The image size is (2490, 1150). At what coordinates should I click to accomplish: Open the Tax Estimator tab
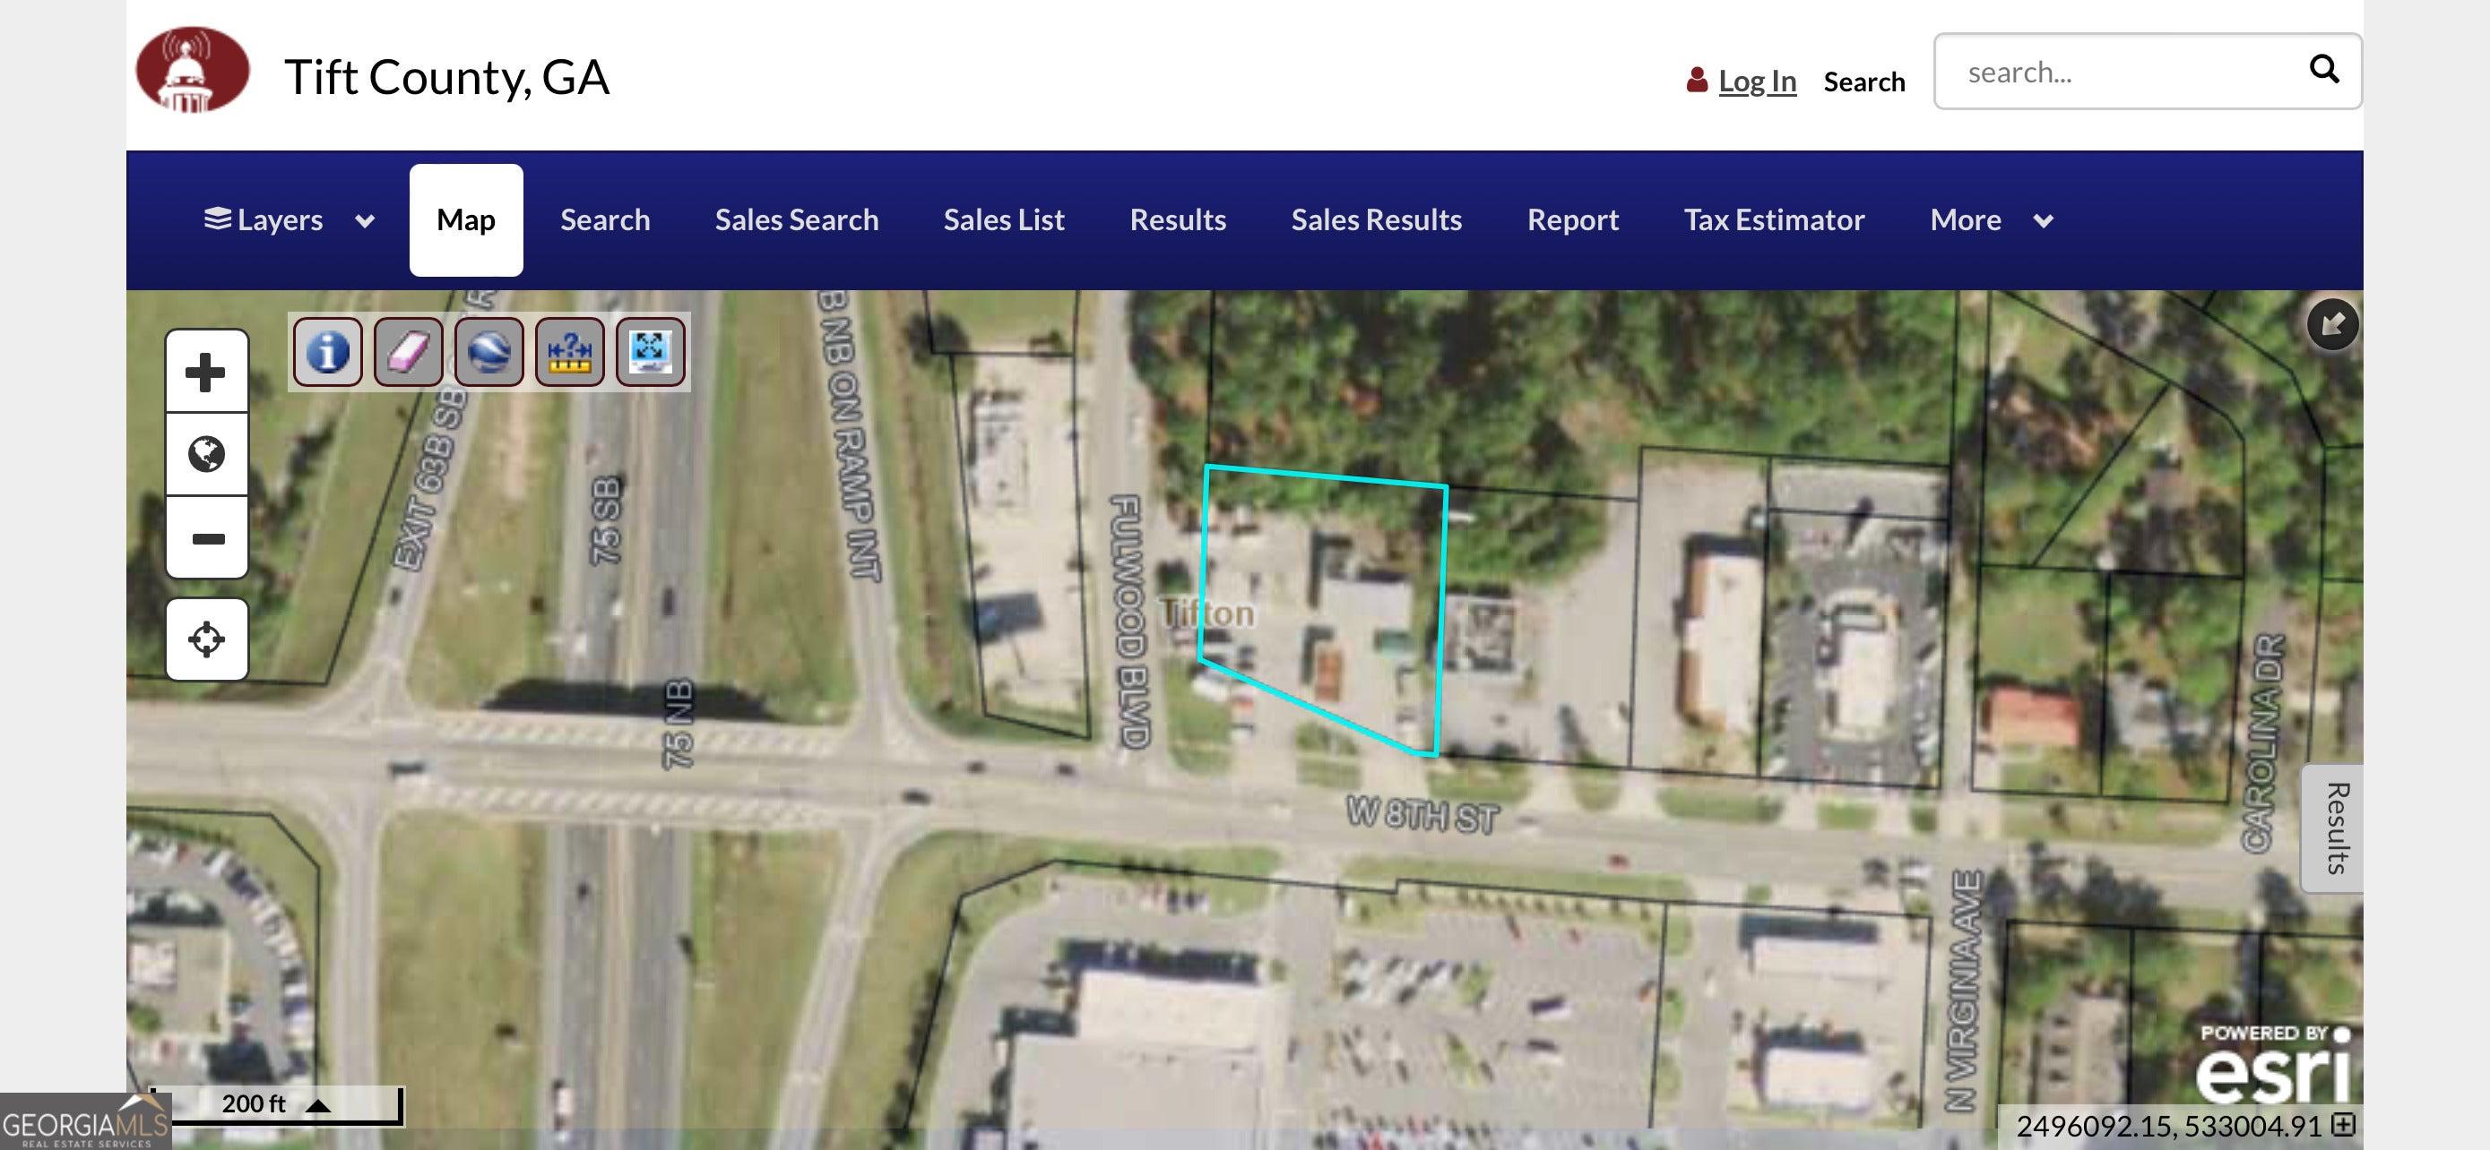(1774, 220)
